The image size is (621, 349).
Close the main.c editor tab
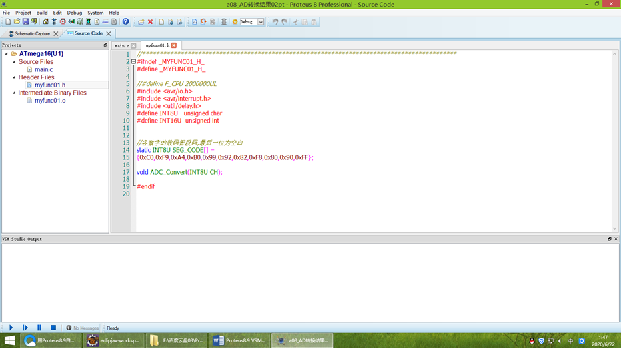coord(133,46)
